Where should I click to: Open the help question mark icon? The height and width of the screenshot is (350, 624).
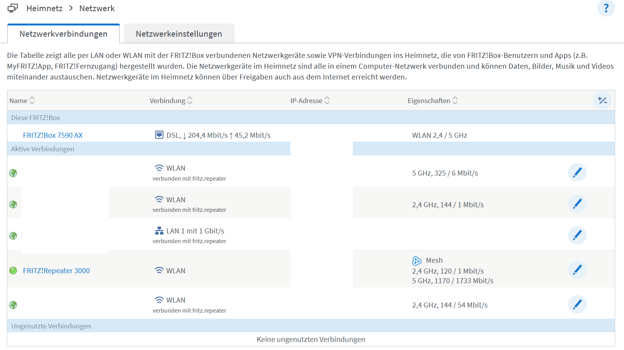pos(606,8)
